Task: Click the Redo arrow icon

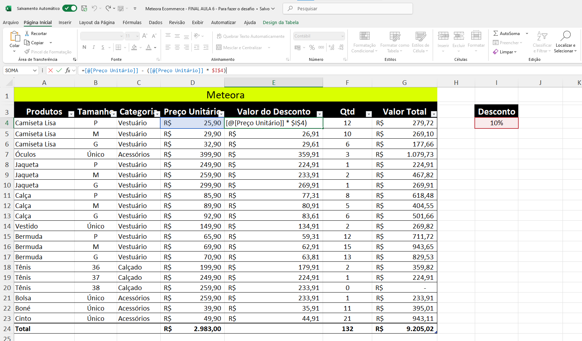Action: click(x=108, y=8)
